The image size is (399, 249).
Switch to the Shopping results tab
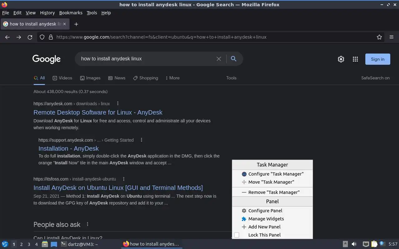tap(146, 78)
